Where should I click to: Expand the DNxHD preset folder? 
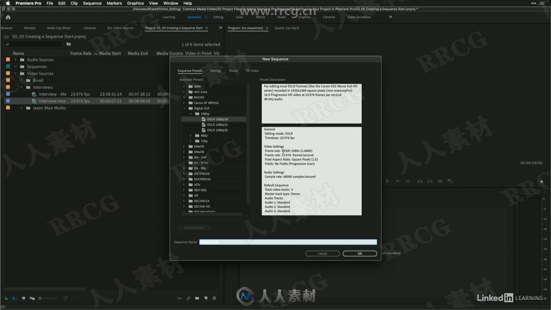[x=184, y=146]
